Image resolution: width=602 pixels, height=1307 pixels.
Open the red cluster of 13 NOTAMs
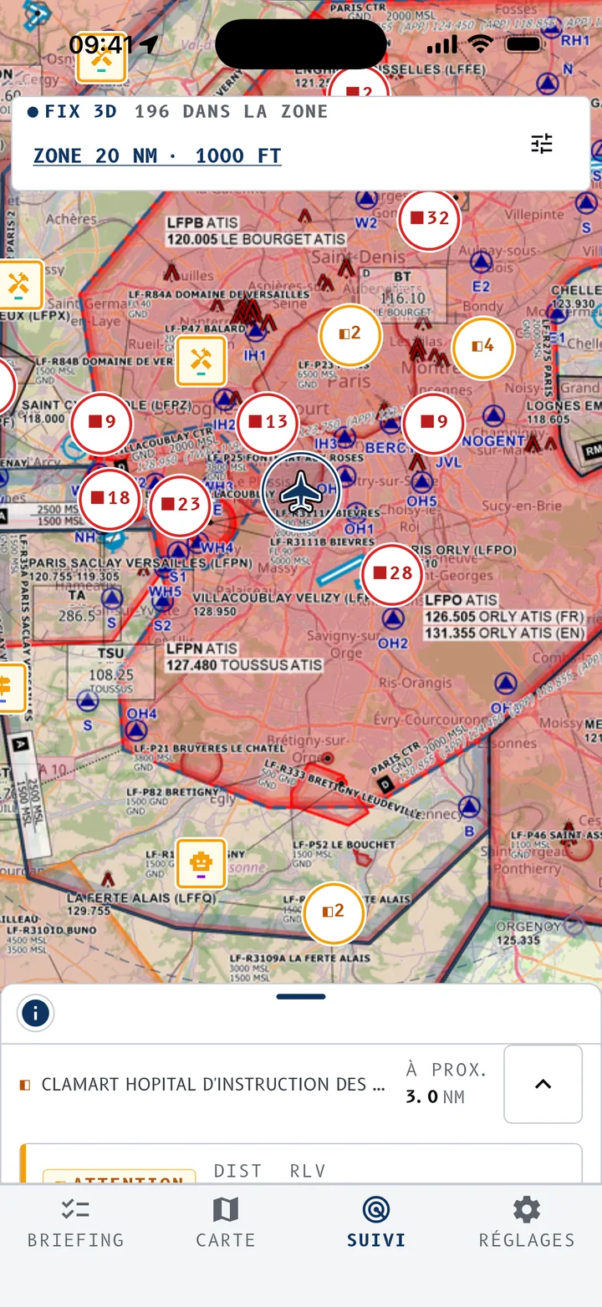click(x=268, y=423)
